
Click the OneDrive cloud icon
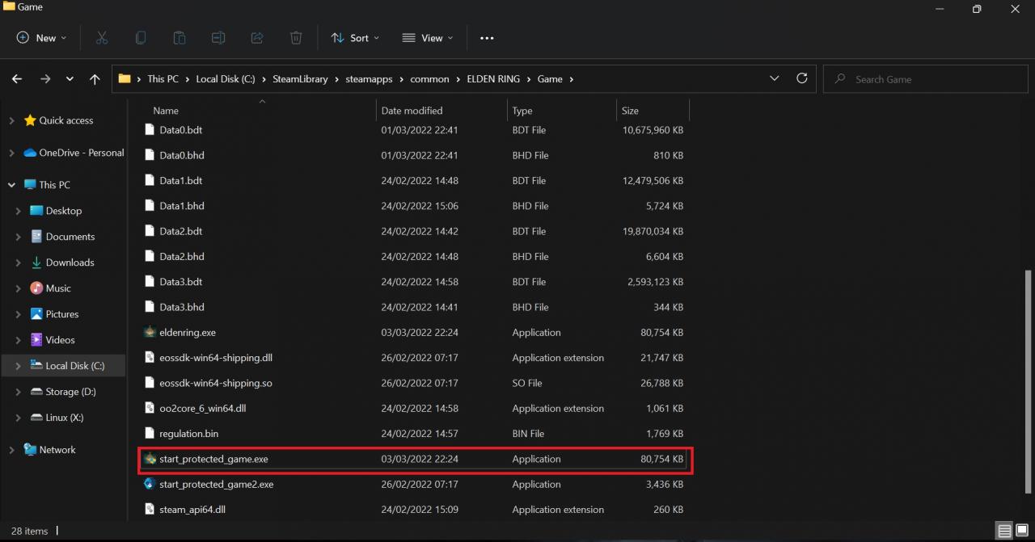point(30,153)
